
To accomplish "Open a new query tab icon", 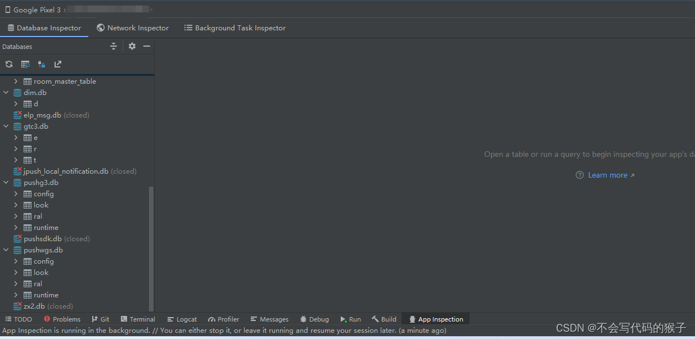I will tap(25, 64).
